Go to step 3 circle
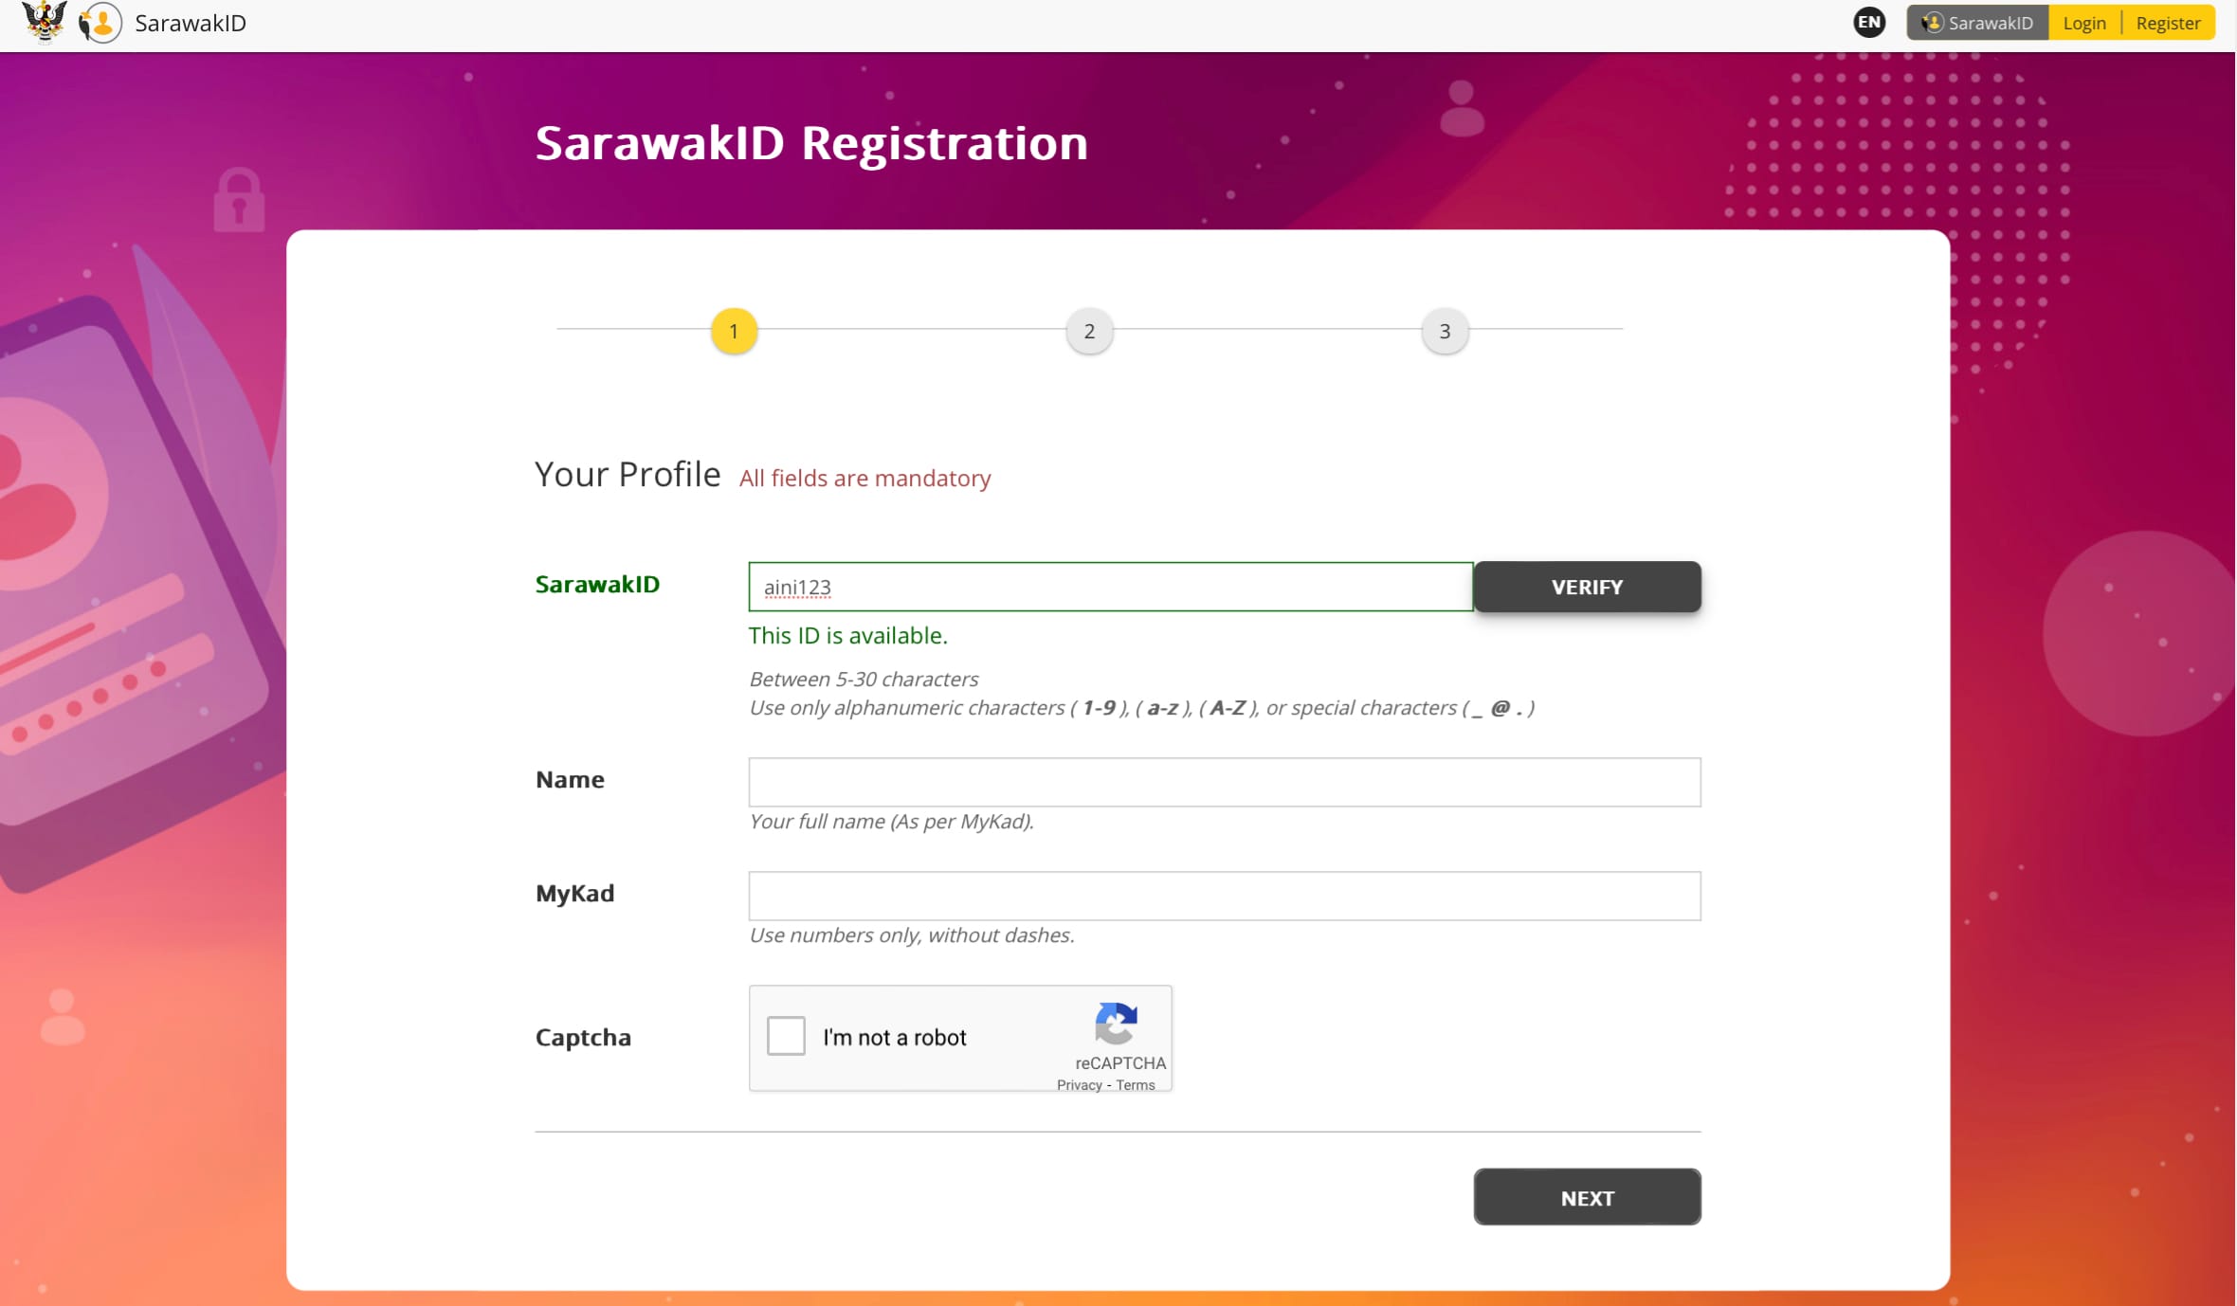 coord(1445,332)
